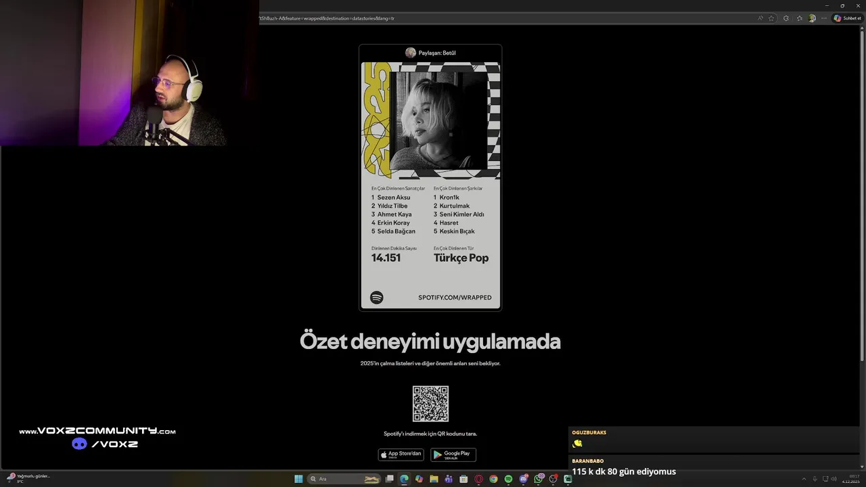Add page to favorites with star icon
866x487 pixels.
coord(771,18)
